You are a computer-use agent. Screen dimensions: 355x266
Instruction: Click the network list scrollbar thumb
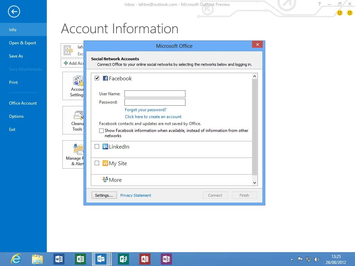pos(255,127)
